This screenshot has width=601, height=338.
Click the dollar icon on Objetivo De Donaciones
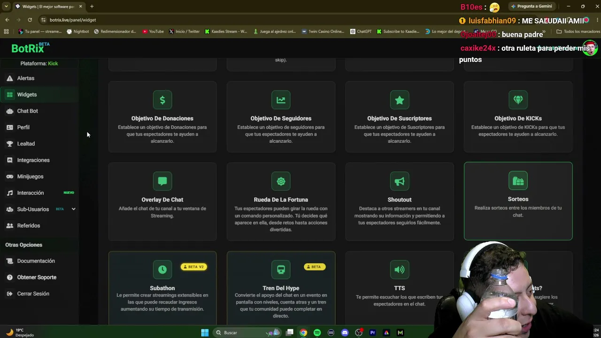162,100
